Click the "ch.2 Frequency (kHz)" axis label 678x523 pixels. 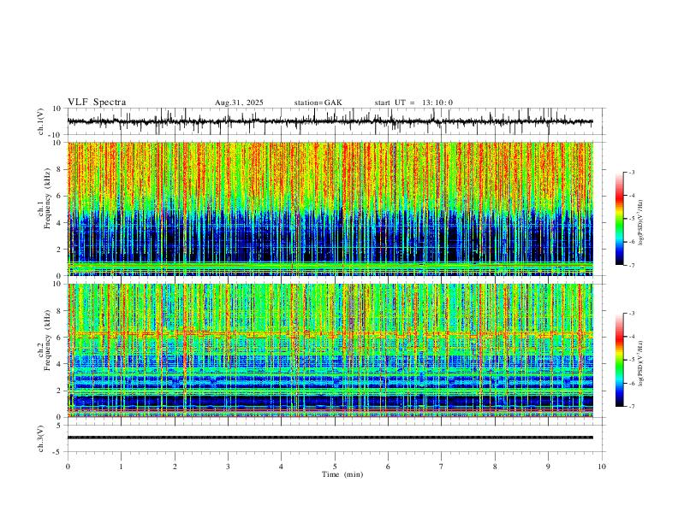pos(45,339)
